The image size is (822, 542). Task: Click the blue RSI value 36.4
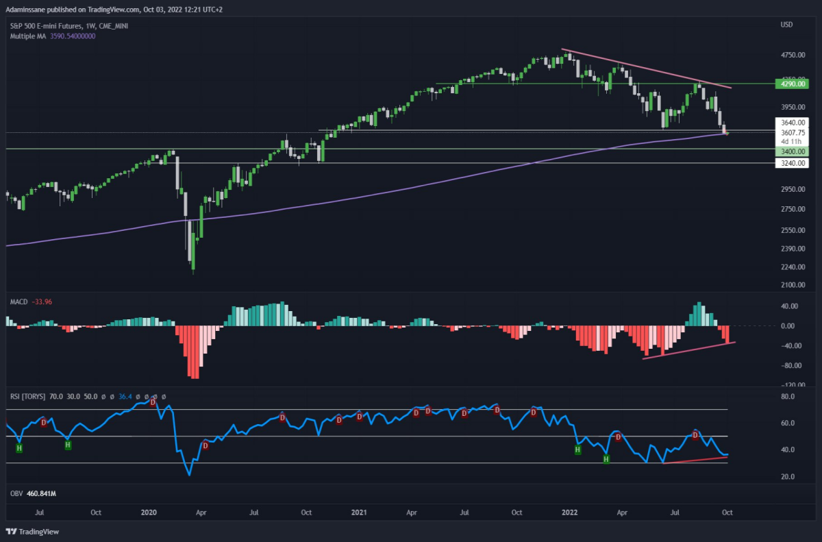(124, 396)
